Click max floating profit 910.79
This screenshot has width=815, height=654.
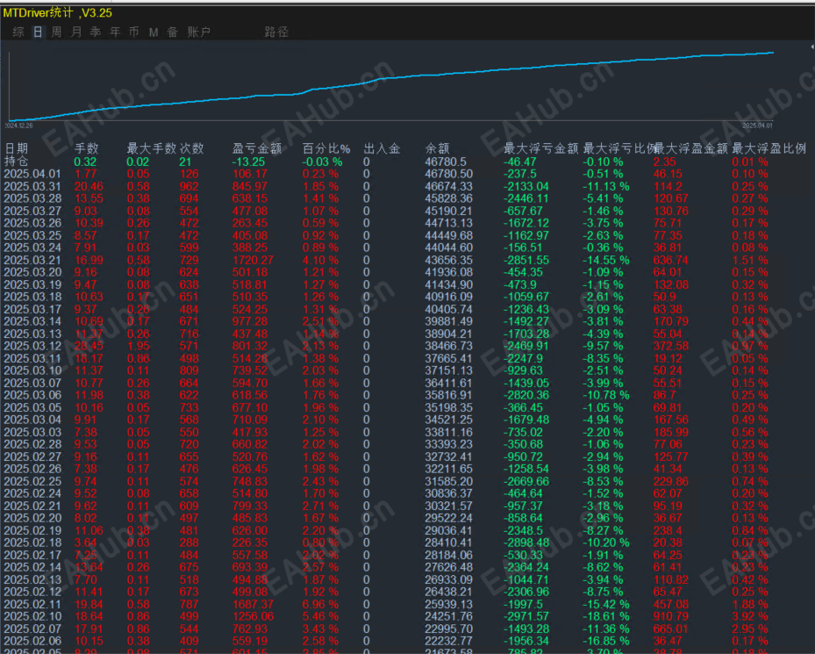pyautogui.click(x=671, y=616)
